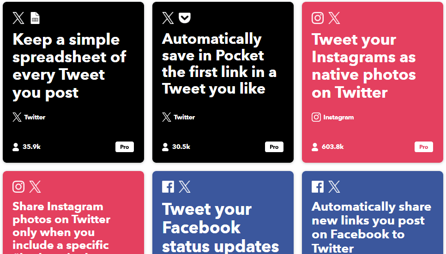Click Pro badge on Pocket applet card
This screenshot has height=254, width=446.
274,147
